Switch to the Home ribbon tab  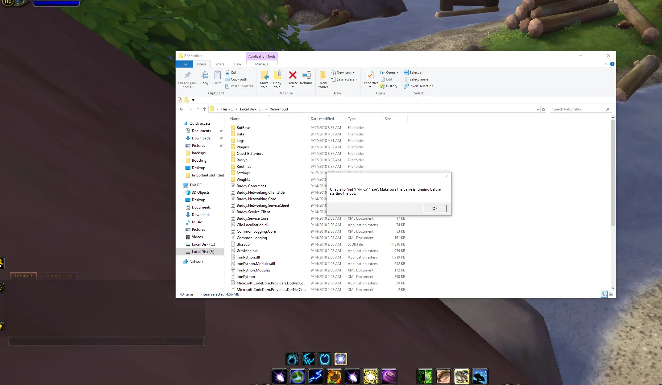pyautogui.click(x=202, y=64)
